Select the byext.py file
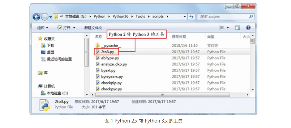The width and height of the screenshot is (291, 128). pos(108,70)
